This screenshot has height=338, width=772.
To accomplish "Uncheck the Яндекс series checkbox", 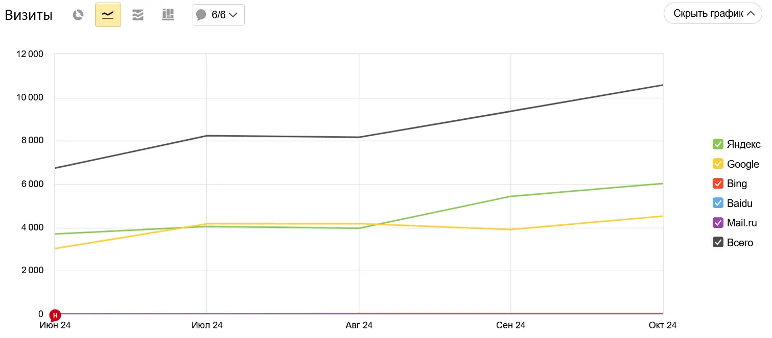I will coord(718,144).
